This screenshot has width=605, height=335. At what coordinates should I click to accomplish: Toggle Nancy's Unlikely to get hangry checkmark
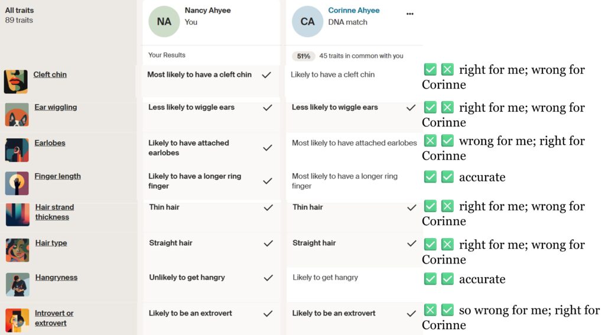point(268,278)
